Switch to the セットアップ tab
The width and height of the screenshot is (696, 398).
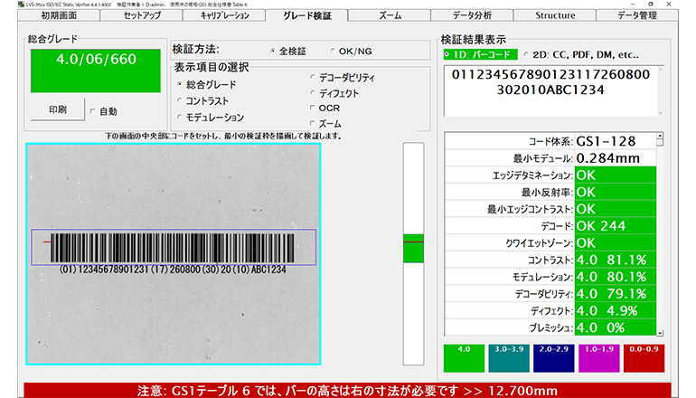click(x=142, y=15)
